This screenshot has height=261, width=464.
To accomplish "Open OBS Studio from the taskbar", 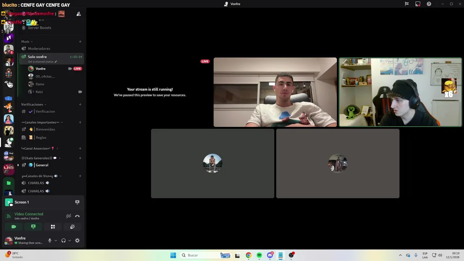I will [291, 255].
